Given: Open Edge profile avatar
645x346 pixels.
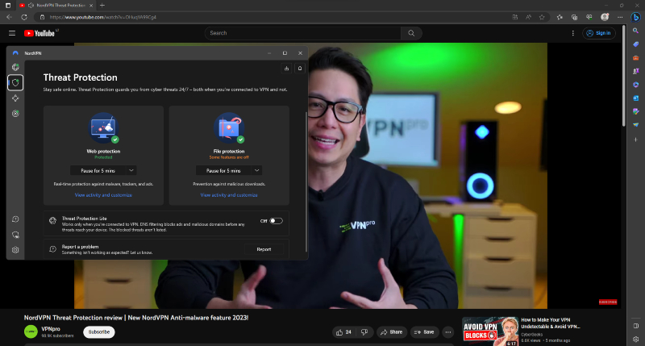Looking at the screenshot, I should [x=605, y=17].
